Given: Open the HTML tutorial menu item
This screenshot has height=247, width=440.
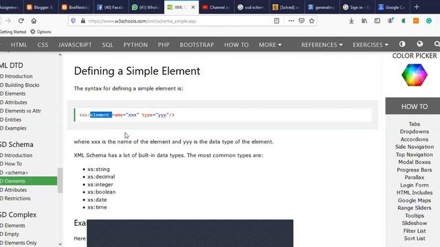Looking at the screenshot, I should [19, 45].
